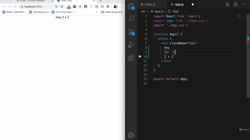Click the zoom magnifier in address bar
Screen dimensions: 250x140
pyautogui.click(x=56, y=7)
